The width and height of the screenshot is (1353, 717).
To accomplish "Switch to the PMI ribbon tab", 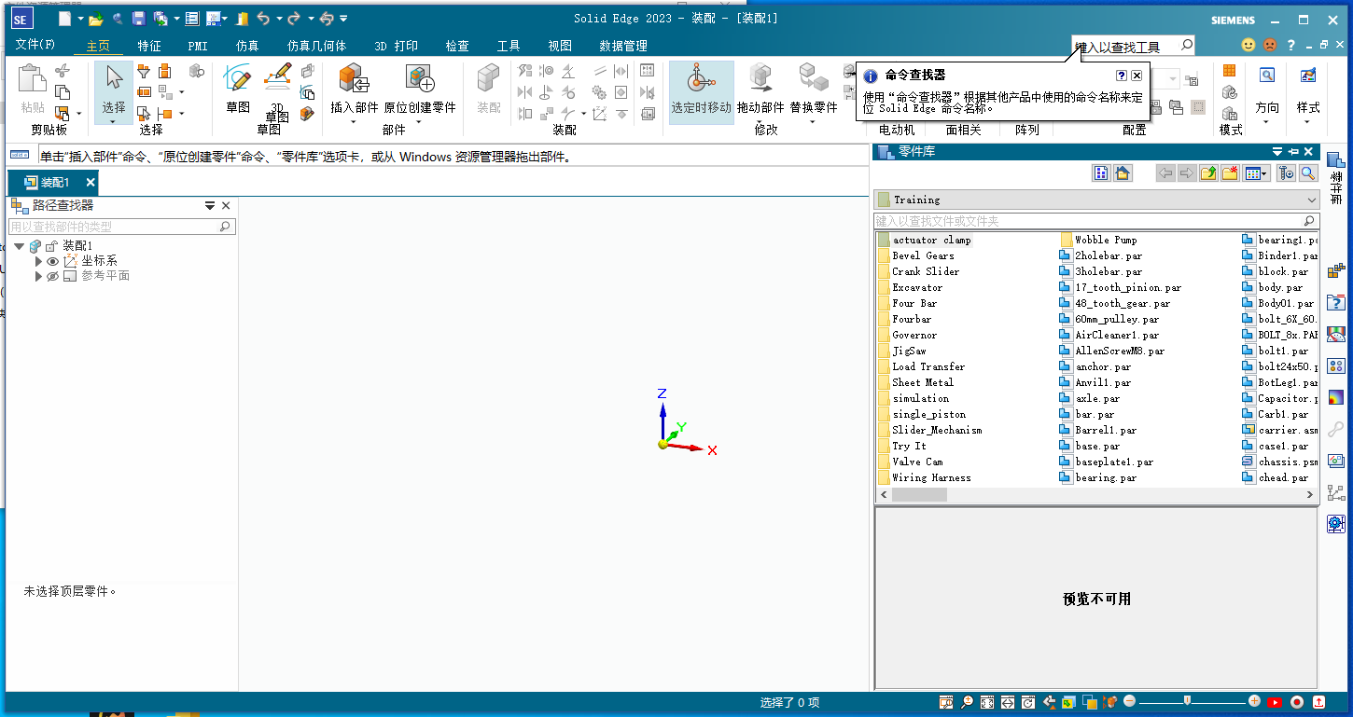I will [198, 45].
